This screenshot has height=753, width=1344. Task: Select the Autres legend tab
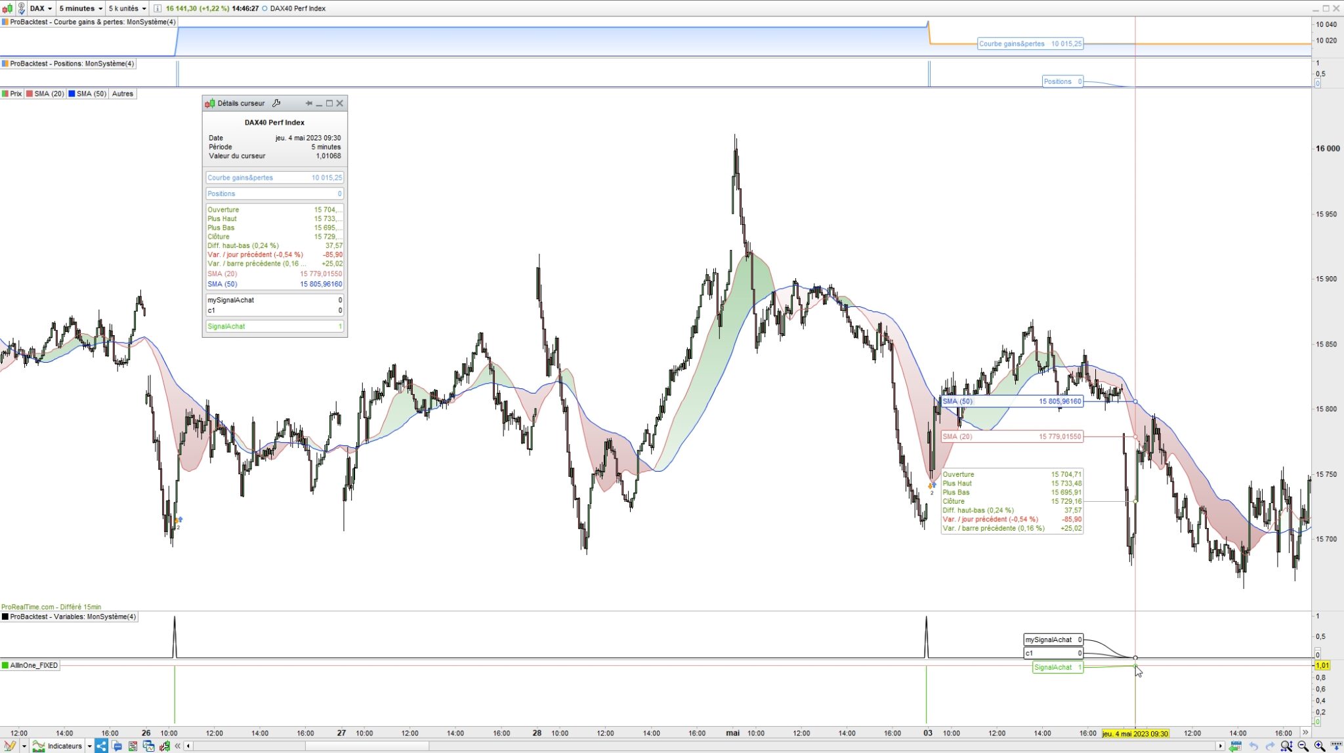(x=122, y=94)
